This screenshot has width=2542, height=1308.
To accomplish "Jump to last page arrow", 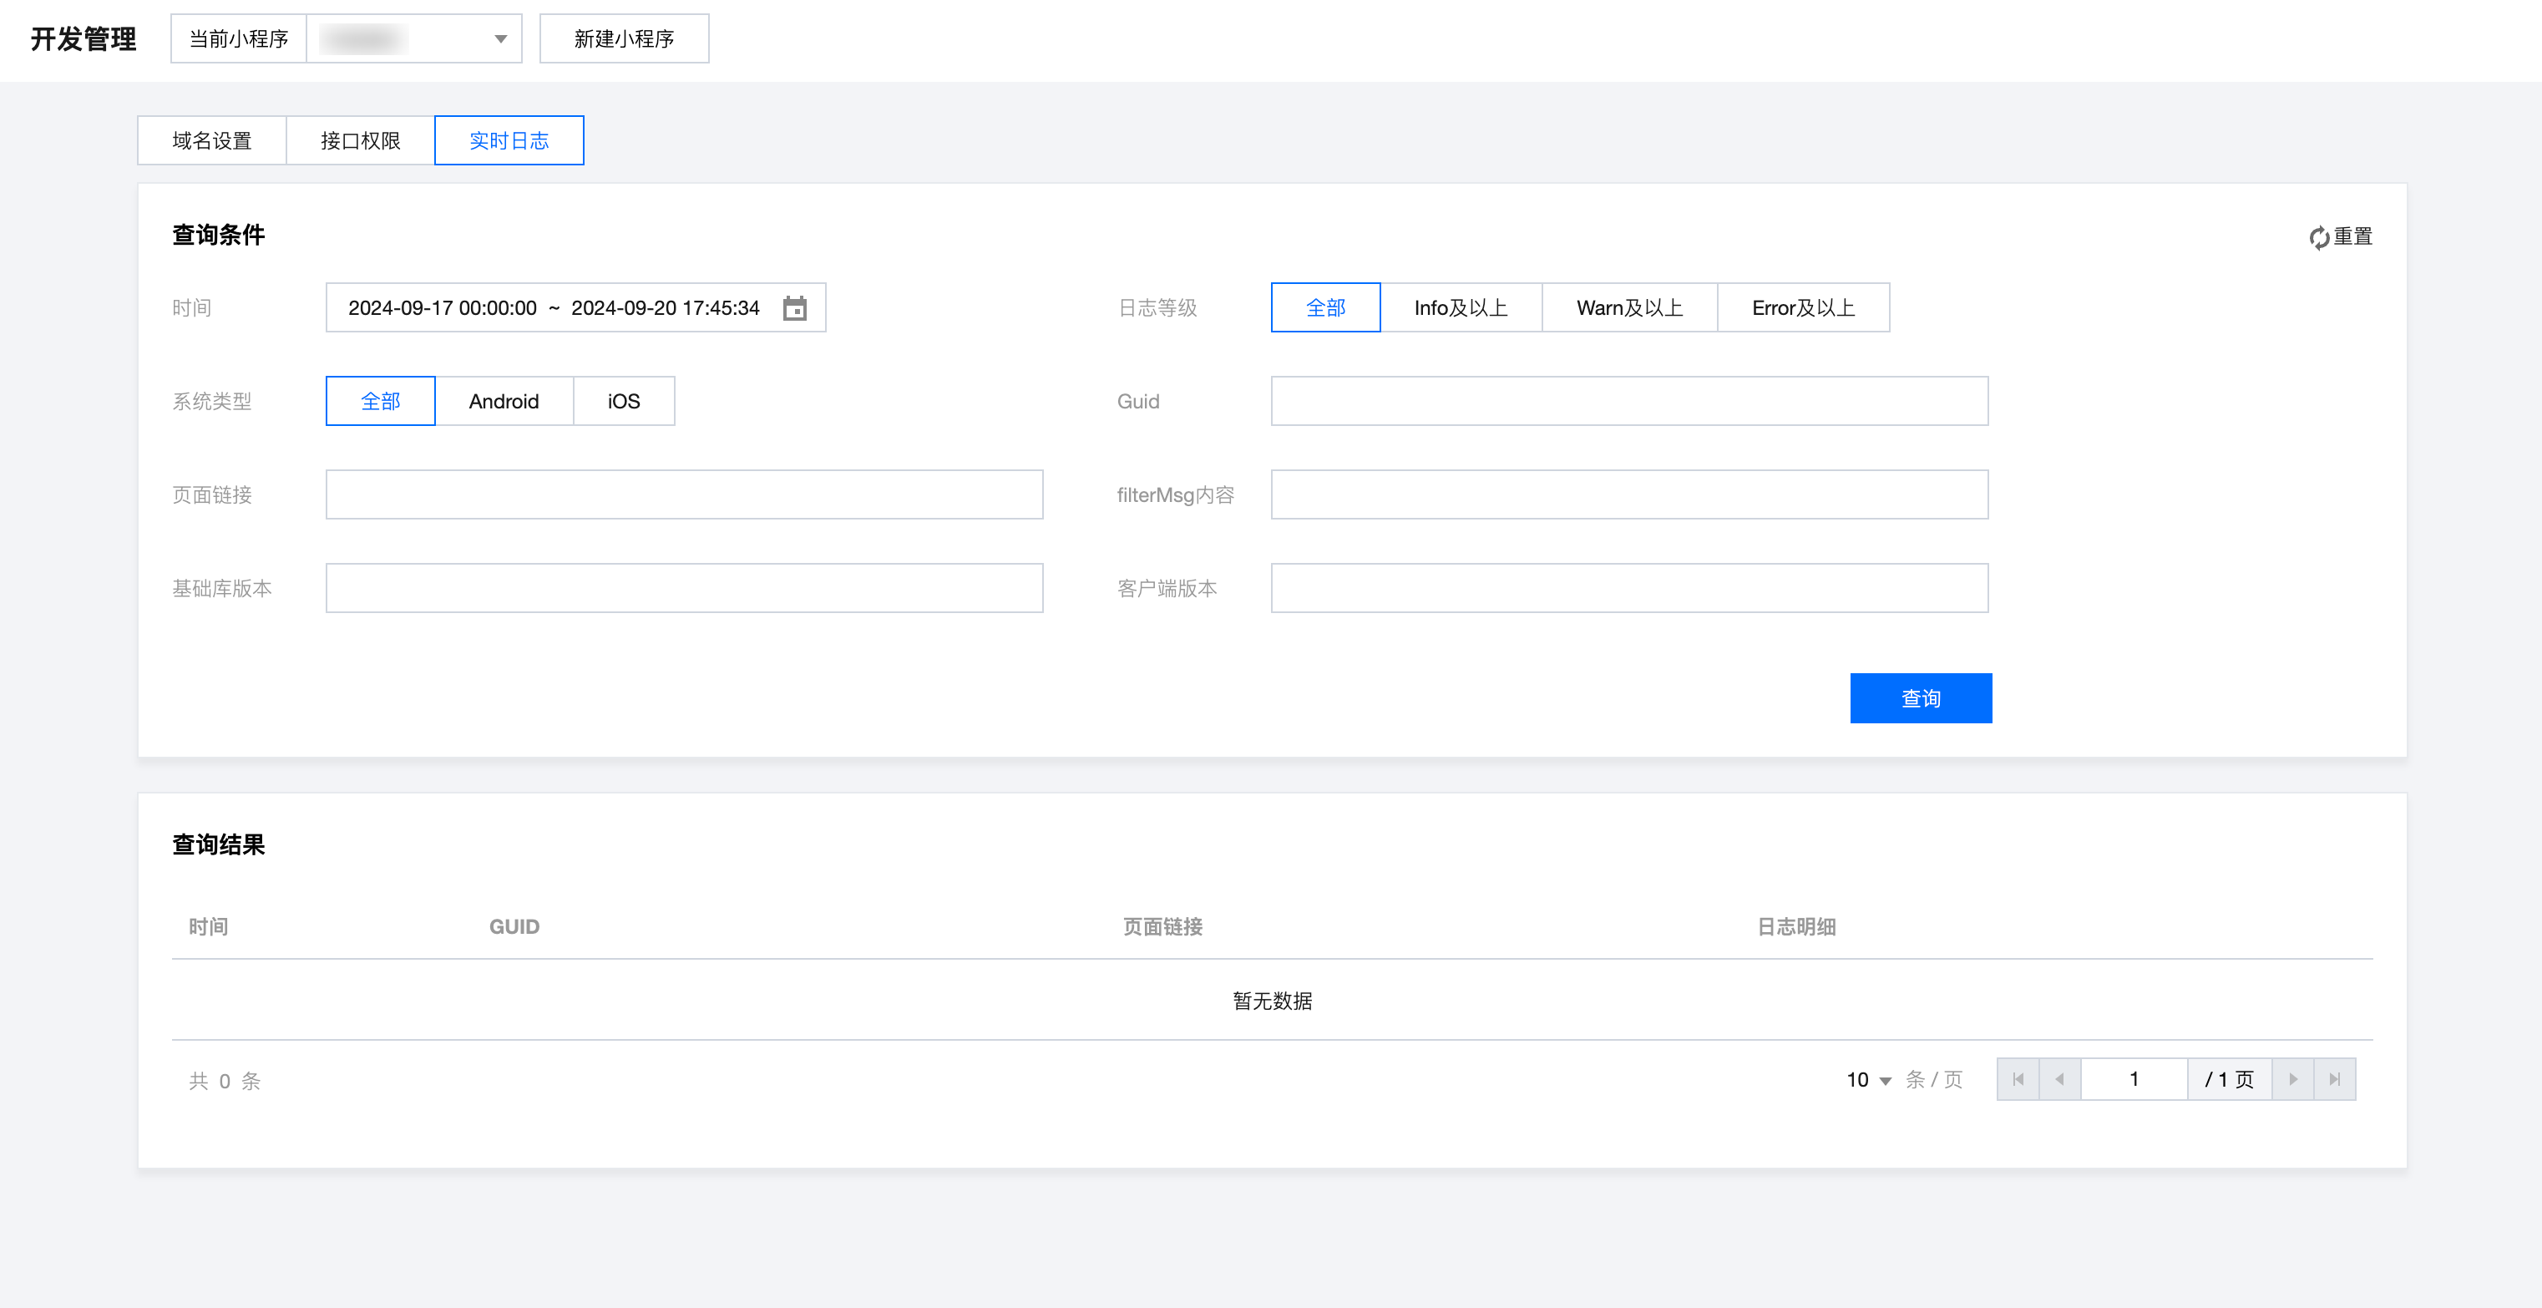I will tap(2334, 1079).
